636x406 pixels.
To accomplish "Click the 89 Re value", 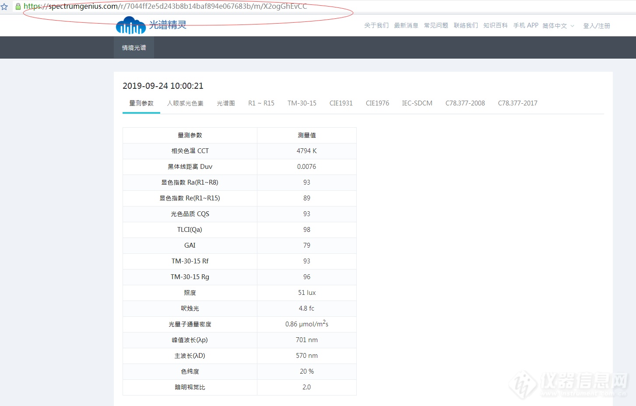I will pyautogui.click(x=307, y=198).
